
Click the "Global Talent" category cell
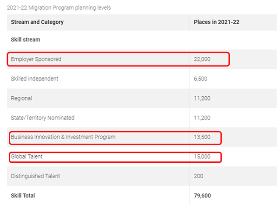27,157
